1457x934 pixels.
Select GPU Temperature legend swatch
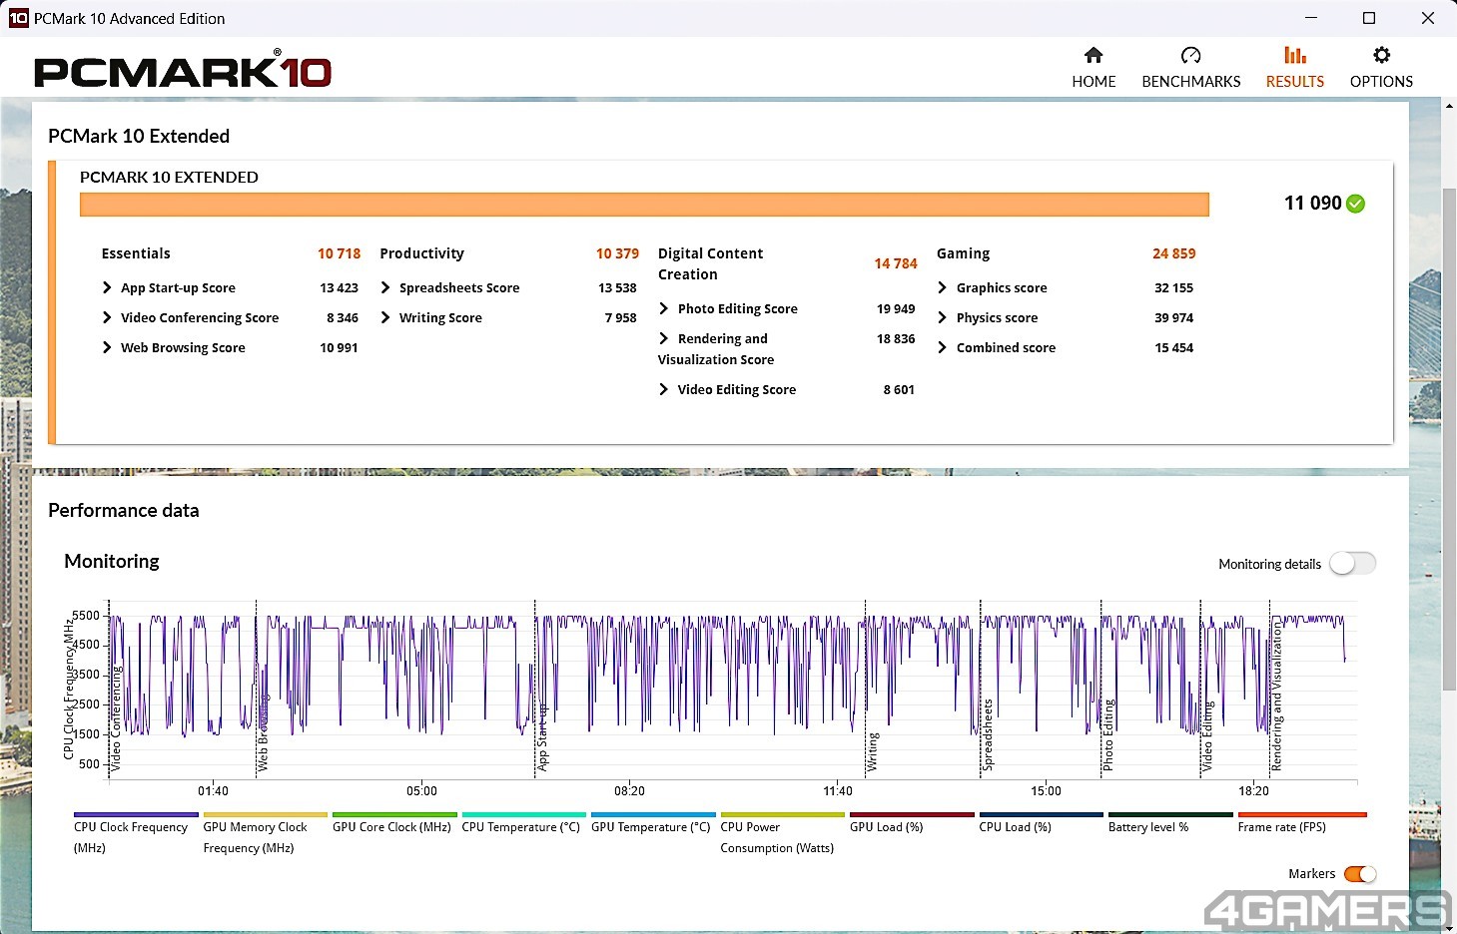coord(653,814)
